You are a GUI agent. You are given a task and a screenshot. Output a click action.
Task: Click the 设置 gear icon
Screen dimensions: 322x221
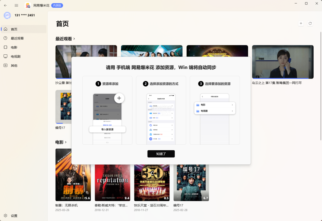6,215
